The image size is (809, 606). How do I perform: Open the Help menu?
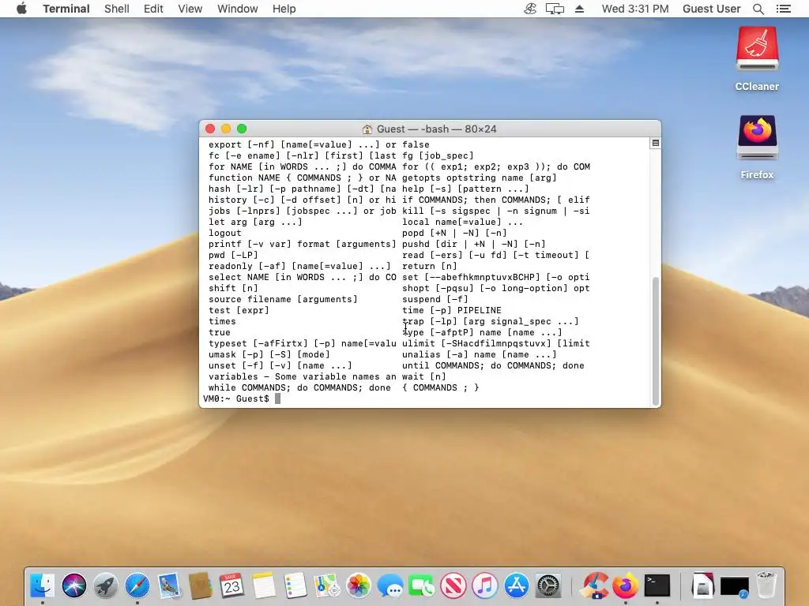click(x=284, y=9)
